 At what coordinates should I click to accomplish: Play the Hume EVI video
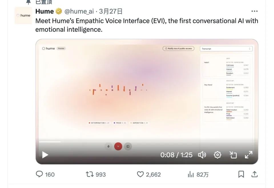pyautogui.click(x=45, y=155)
